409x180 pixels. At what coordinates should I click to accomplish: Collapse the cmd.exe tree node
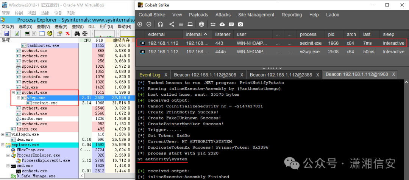click(8, 166)
